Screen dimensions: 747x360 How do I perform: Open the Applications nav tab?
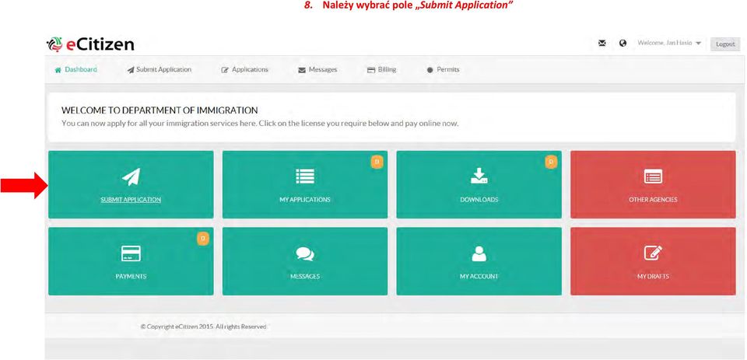pos(245,69)
